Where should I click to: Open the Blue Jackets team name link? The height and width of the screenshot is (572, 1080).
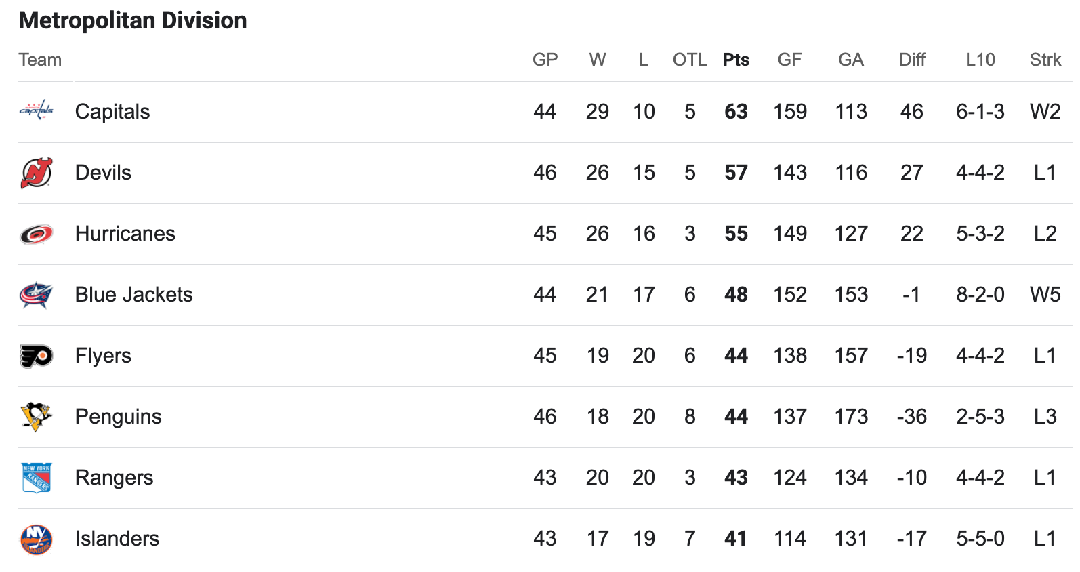134,295
